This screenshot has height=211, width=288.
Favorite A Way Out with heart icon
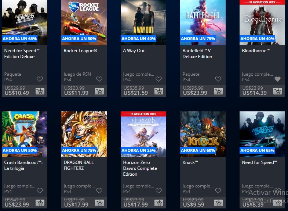tap(158, 79)
